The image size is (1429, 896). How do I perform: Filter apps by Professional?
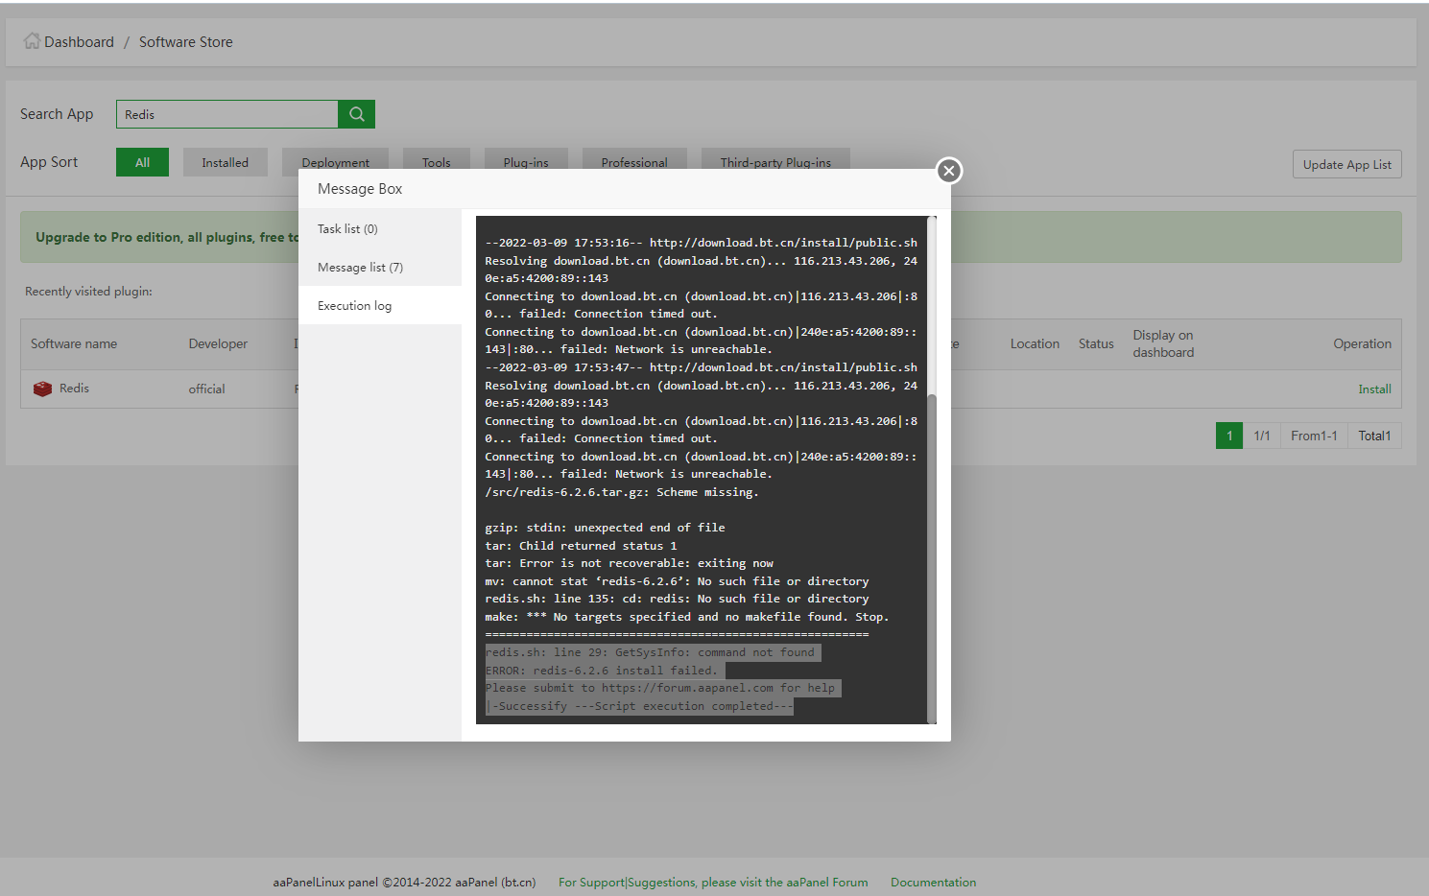[633, 160]
